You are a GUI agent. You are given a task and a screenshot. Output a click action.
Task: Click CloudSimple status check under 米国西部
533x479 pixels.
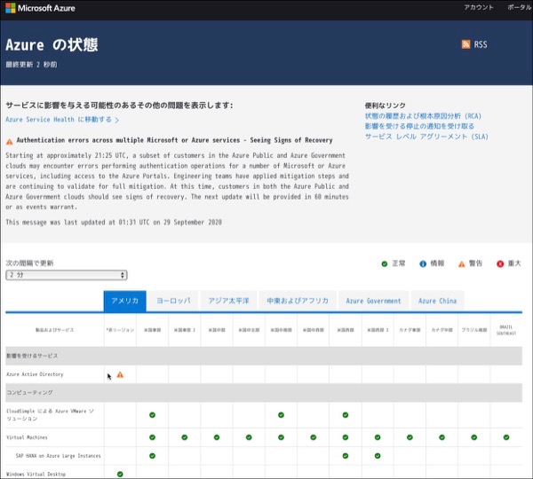click(346, 415)
